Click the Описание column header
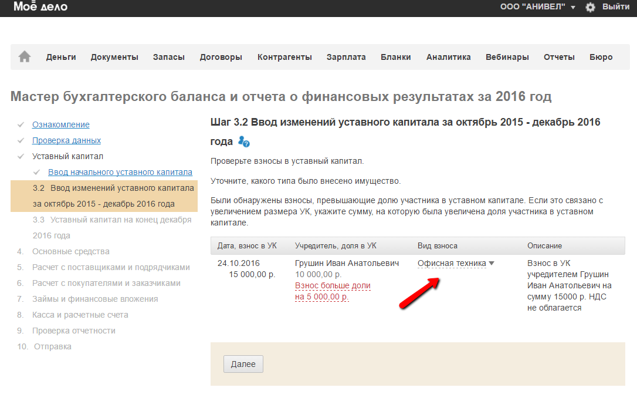 544,245
